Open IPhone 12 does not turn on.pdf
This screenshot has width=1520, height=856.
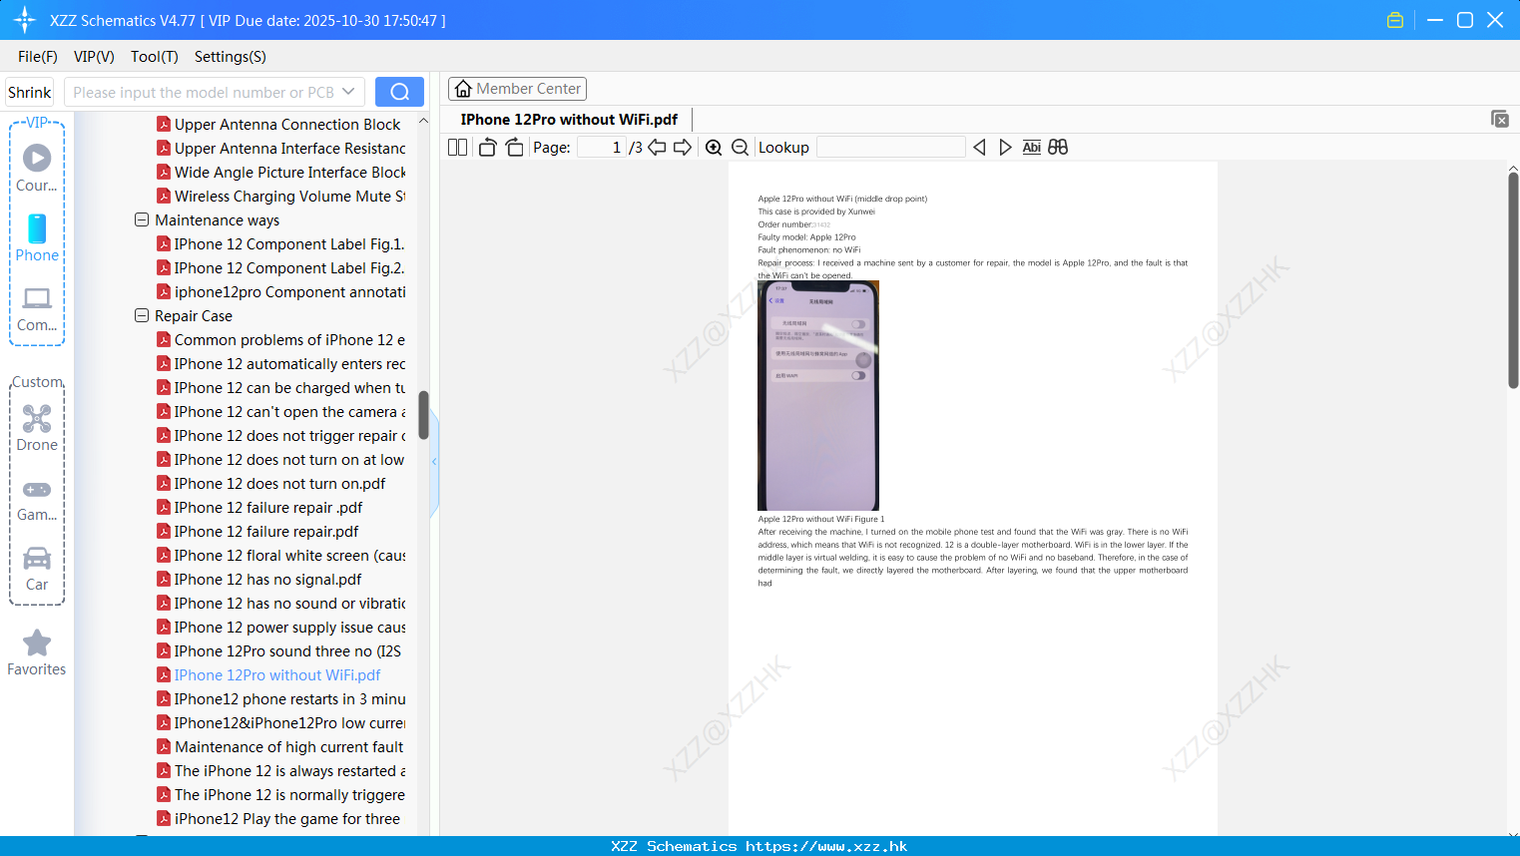[x=271, y=483]
